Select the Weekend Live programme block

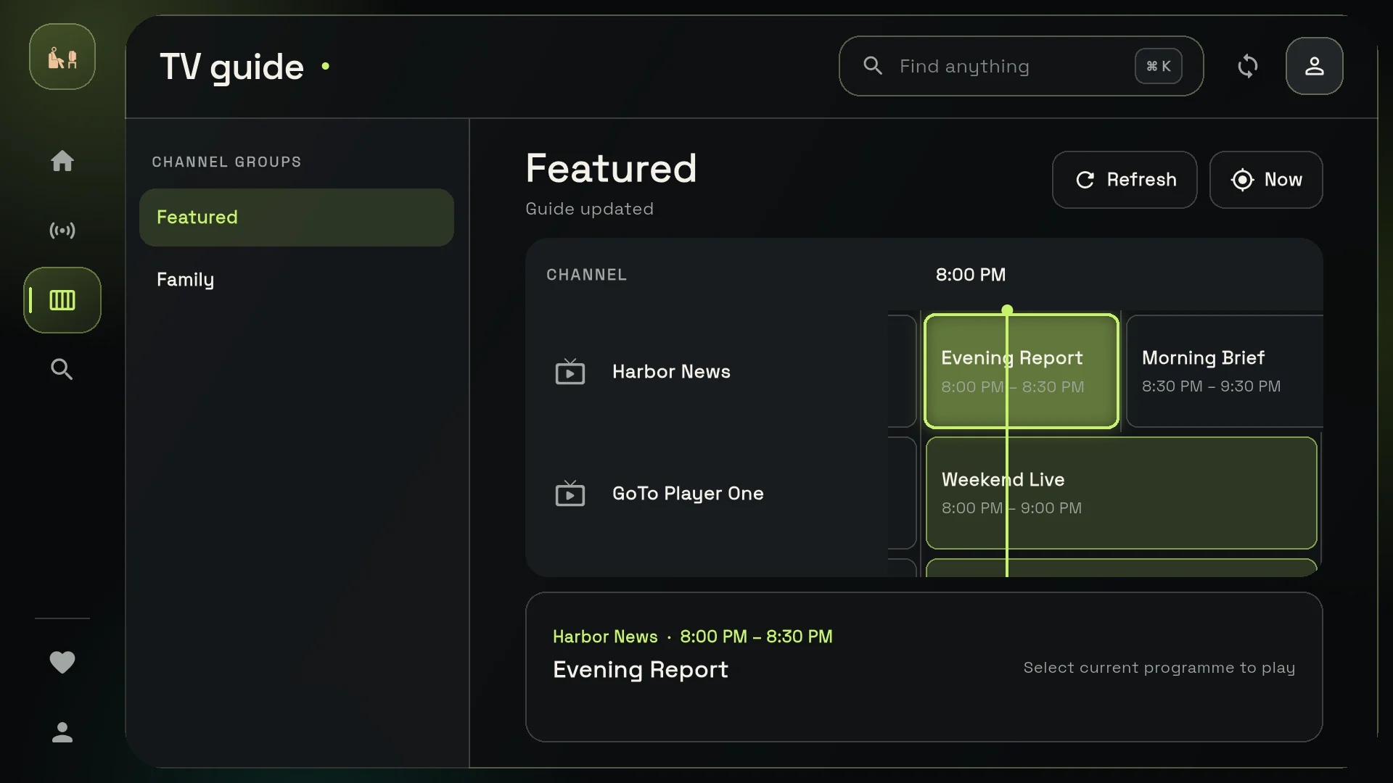(x=1122, y=493)
